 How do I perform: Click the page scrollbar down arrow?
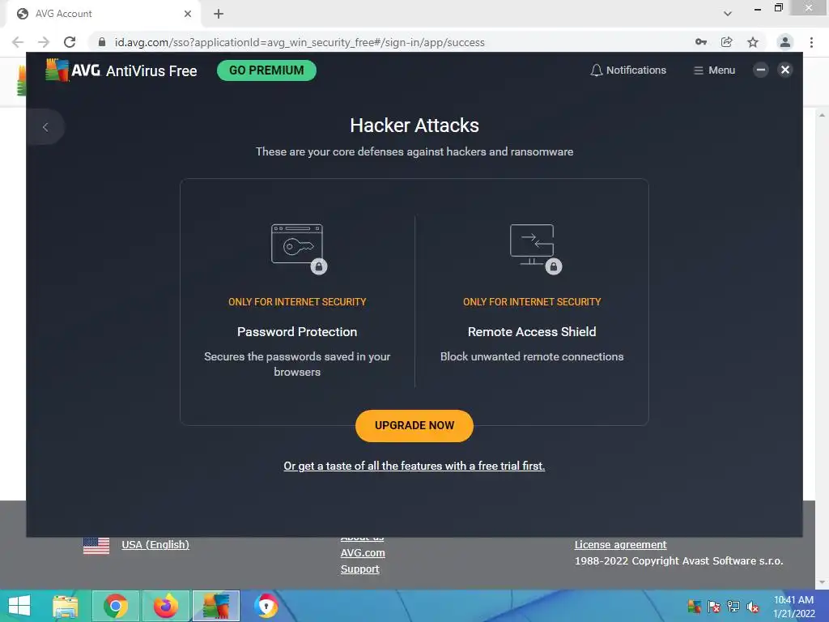coord(822,582)
